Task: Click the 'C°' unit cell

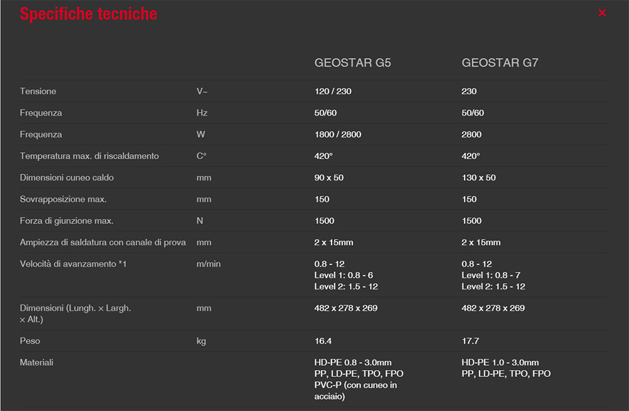Action: (x=202, y=156)
